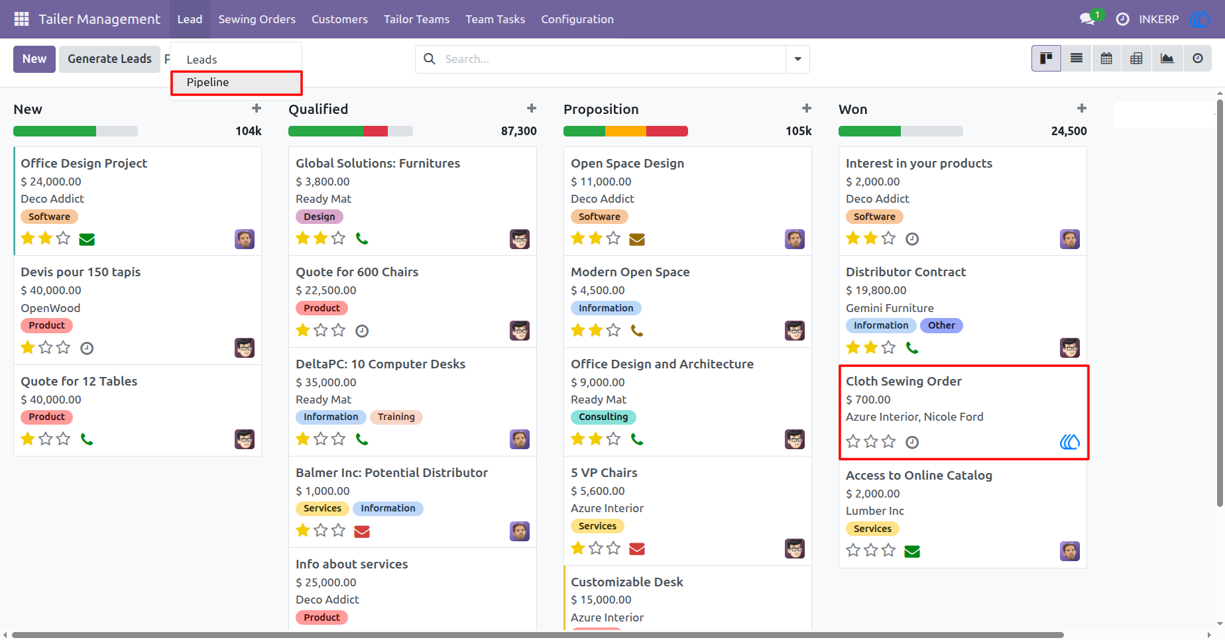Image resolution: width=1225 pixels, height=640 pixels.
Task: Click the clock activity icon on Cloth Sewing Order
Action: coord(912,442)
